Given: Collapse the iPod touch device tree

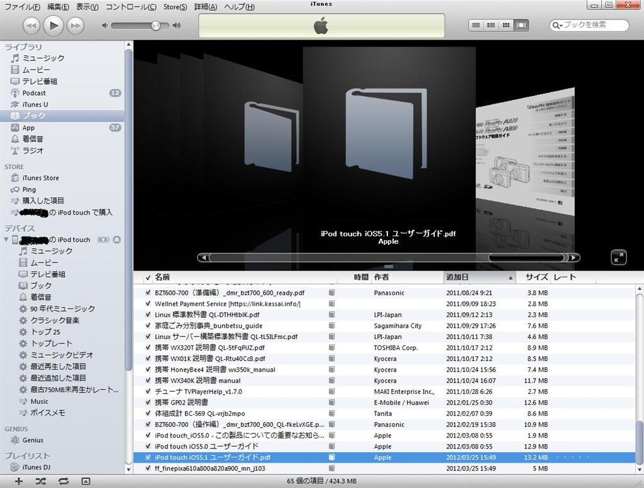Looking at the screenshot, I should pyautogui.click(x=6, y=240).
